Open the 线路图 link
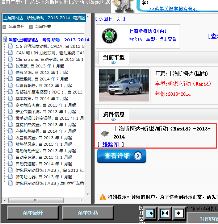This screenshot has height=224, width=218. (110, 145)
